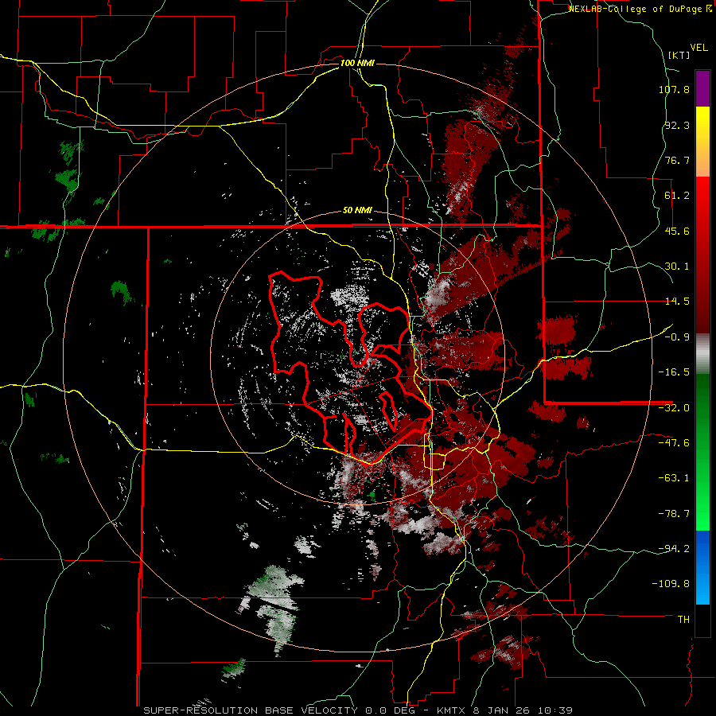The height and width of the screenshot is (716, 716).
Task: Click the 92.3 scale value
Action: [x=677, y=125]
